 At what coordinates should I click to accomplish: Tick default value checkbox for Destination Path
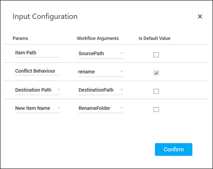click(156, 91)
